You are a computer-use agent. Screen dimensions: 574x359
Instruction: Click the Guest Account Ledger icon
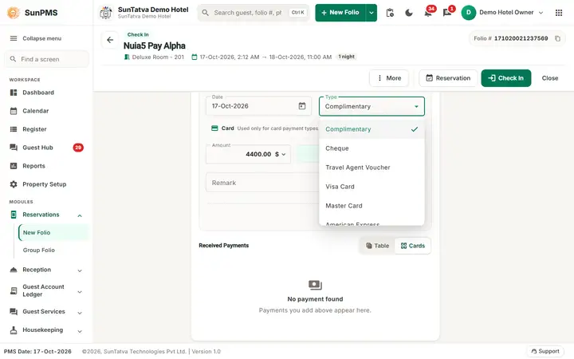14,290
